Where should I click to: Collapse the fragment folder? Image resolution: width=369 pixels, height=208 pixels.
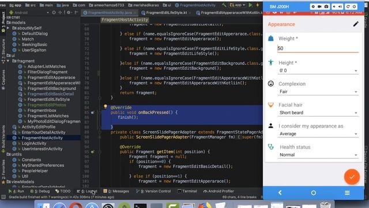pyautogui.click(x=9, y=61)
